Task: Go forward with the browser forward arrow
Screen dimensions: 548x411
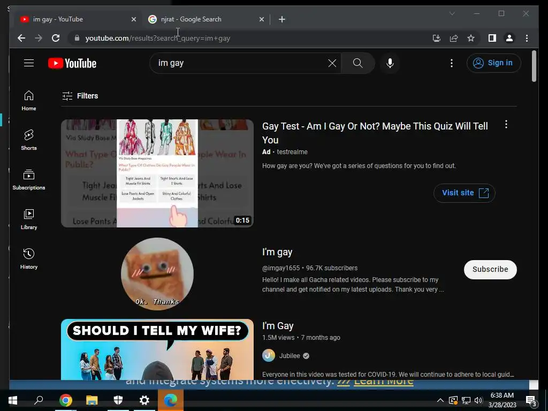Action: click(39, 38)
